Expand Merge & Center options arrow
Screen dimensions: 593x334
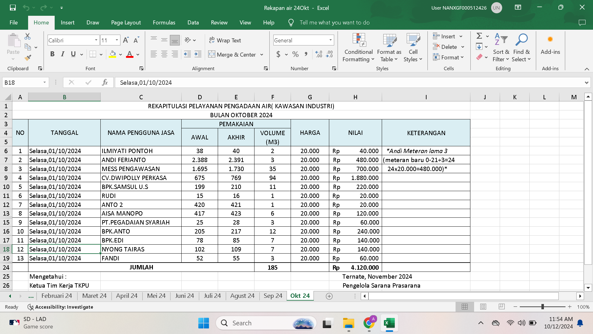[262, 54]
